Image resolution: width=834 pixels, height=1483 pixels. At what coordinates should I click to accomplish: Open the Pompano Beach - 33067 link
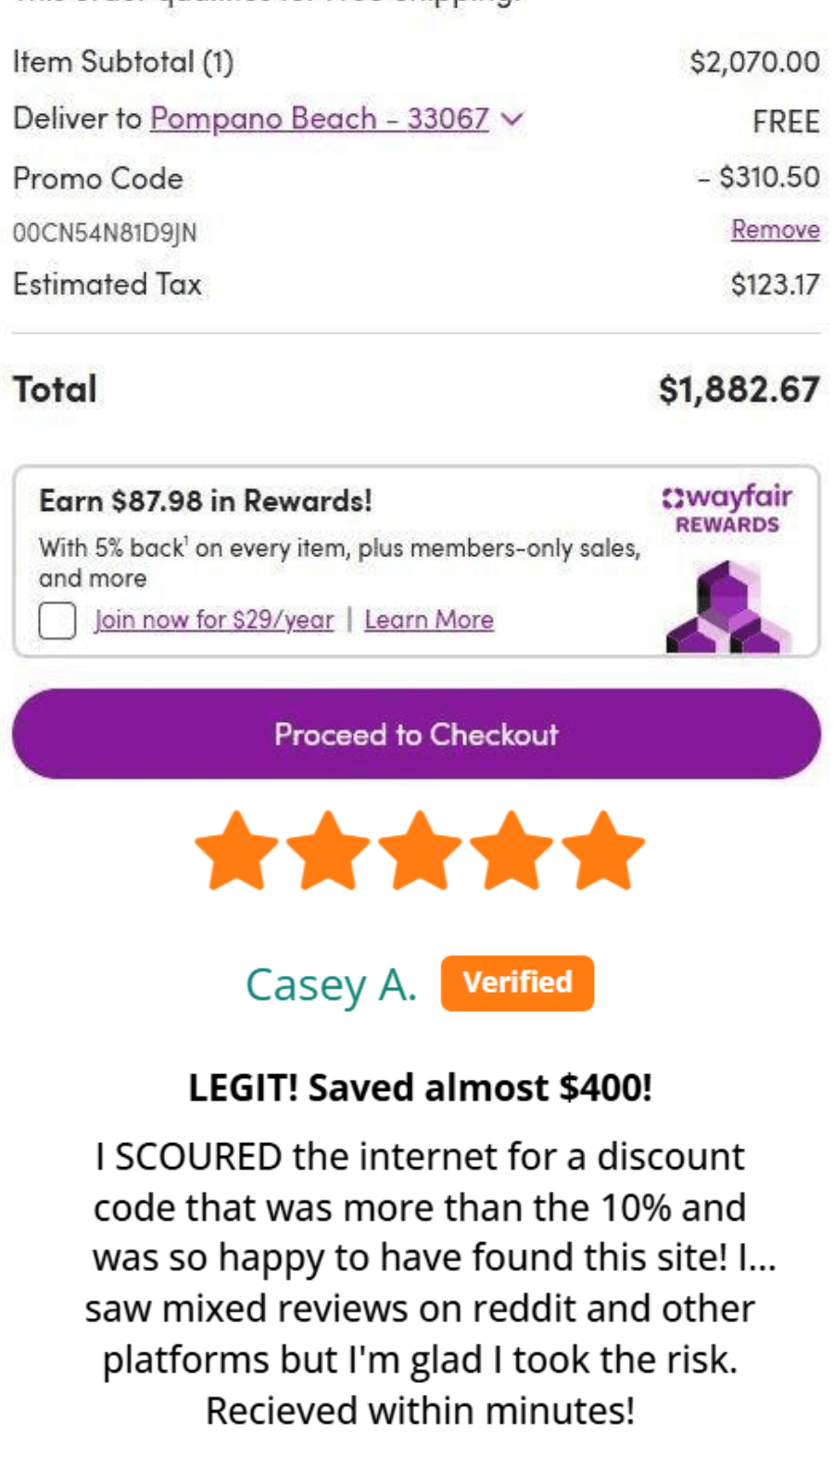coord(319,119)
